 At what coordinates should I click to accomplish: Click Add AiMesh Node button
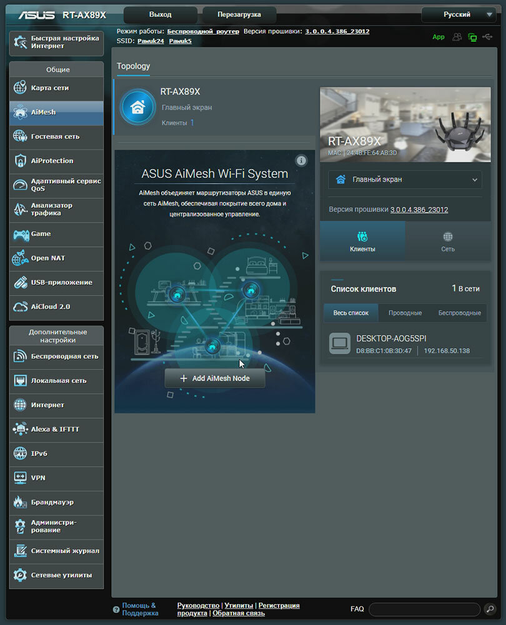[215, 378]
